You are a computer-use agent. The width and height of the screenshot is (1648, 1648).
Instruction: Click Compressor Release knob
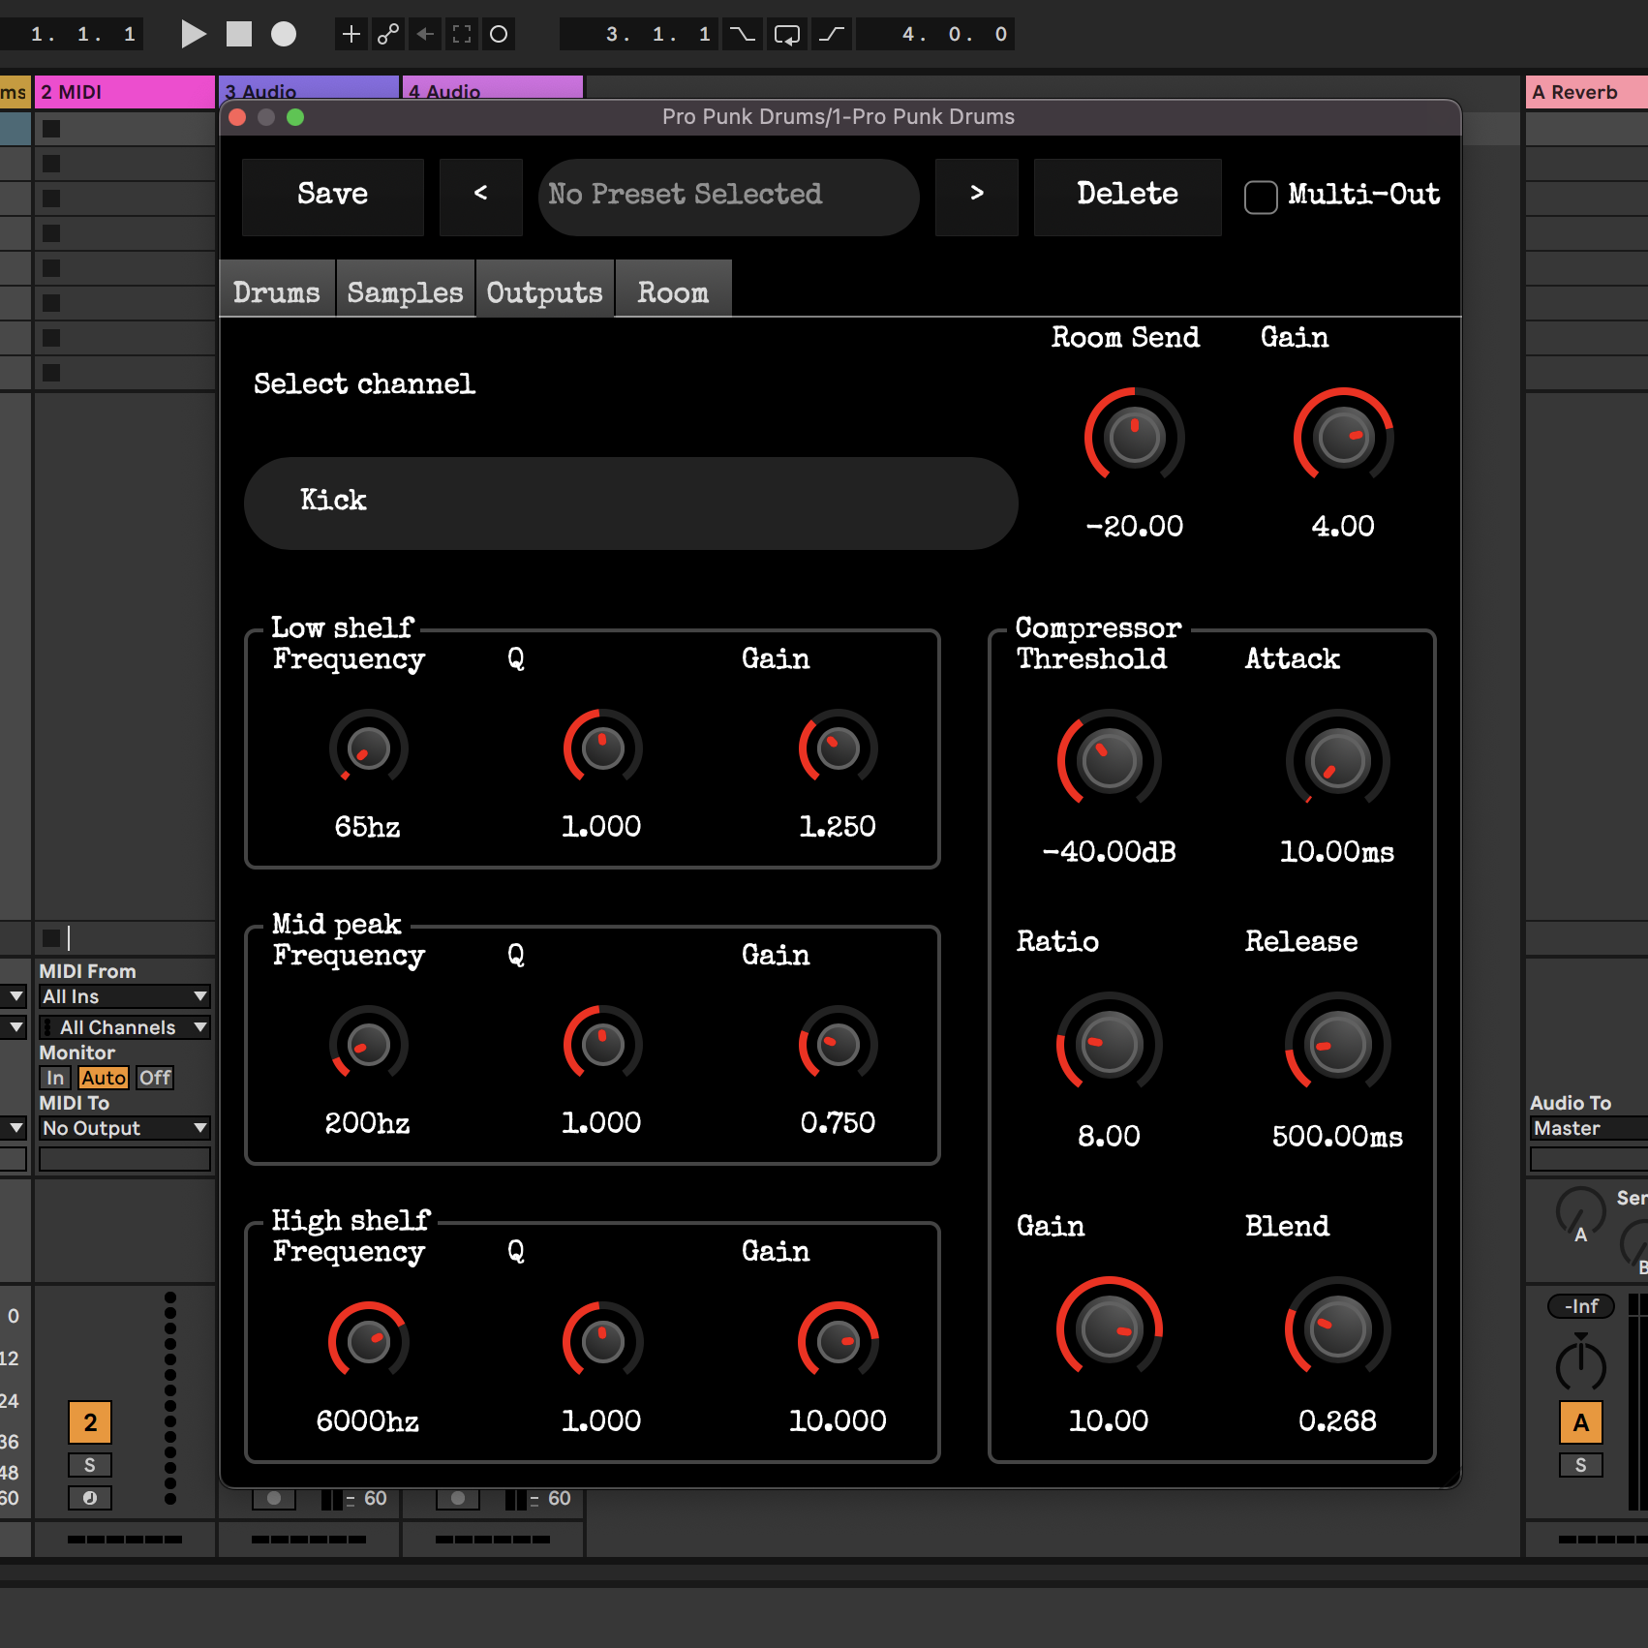pos(1337,1045)
